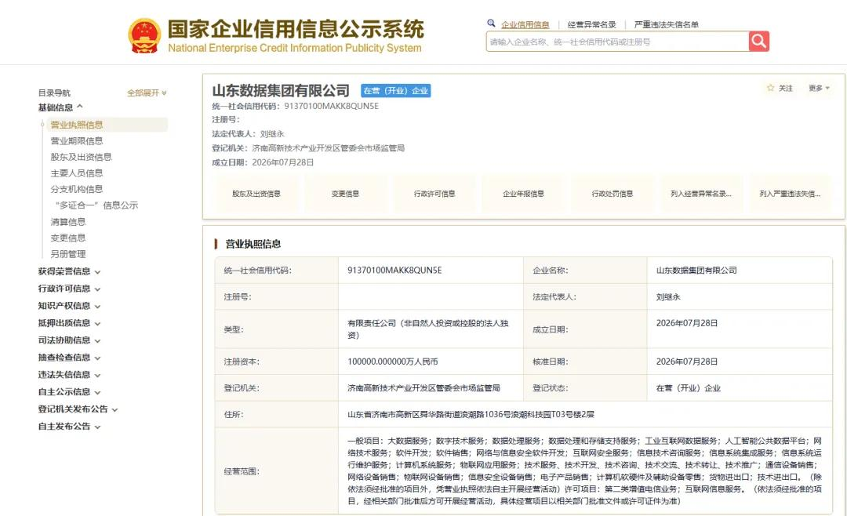
Task: Click the red search magnifier button
Action: tap(758, 41)
